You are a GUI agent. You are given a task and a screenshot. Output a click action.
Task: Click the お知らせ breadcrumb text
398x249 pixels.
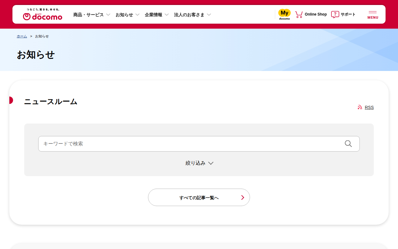(x=42, y=36)
